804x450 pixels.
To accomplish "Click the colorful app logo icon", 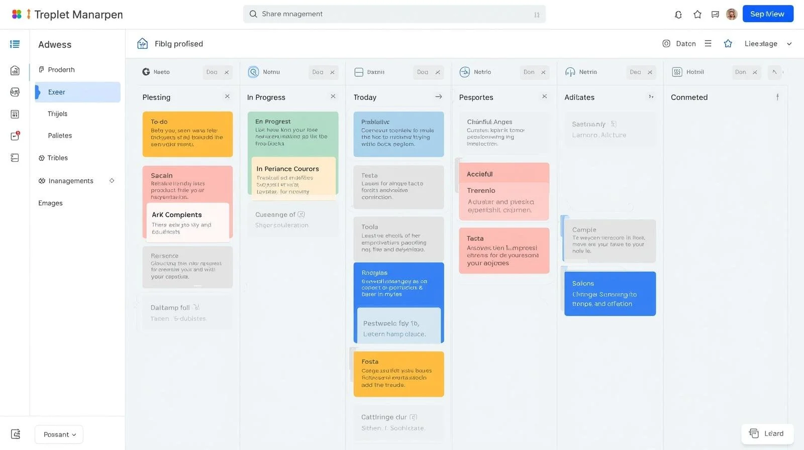I will tap(17, 14).
